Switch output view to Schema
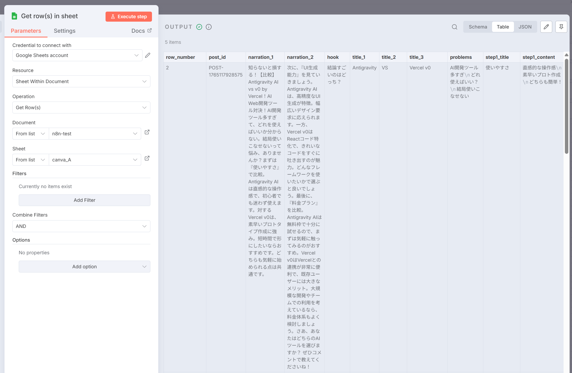The width and height of the screenshot is (572, 373). 478,27
